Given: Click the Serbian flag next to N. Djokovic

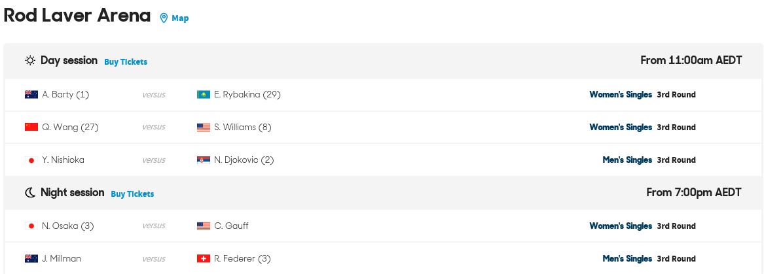Looking at the screenshot, I should (203, 160).
